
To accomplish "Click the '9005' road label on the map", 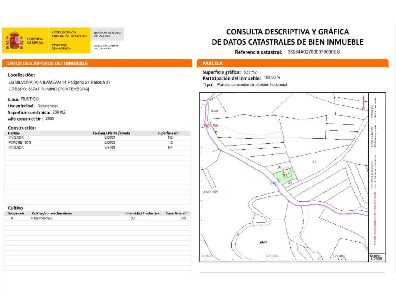I will [274, 183].
